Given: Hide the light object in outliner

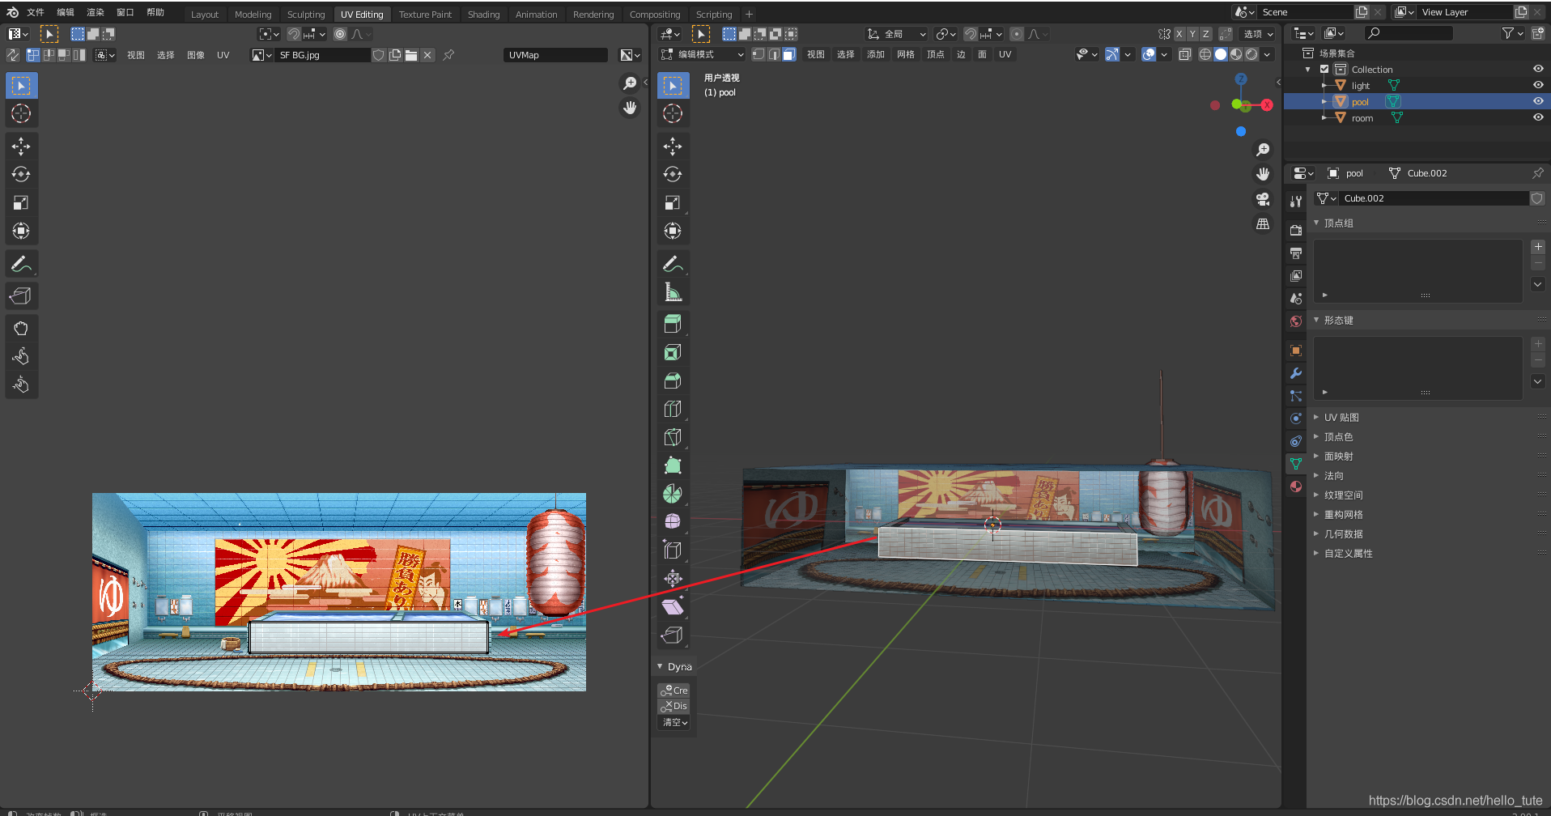Looking at the screenshot, I should coord(1538,85).
